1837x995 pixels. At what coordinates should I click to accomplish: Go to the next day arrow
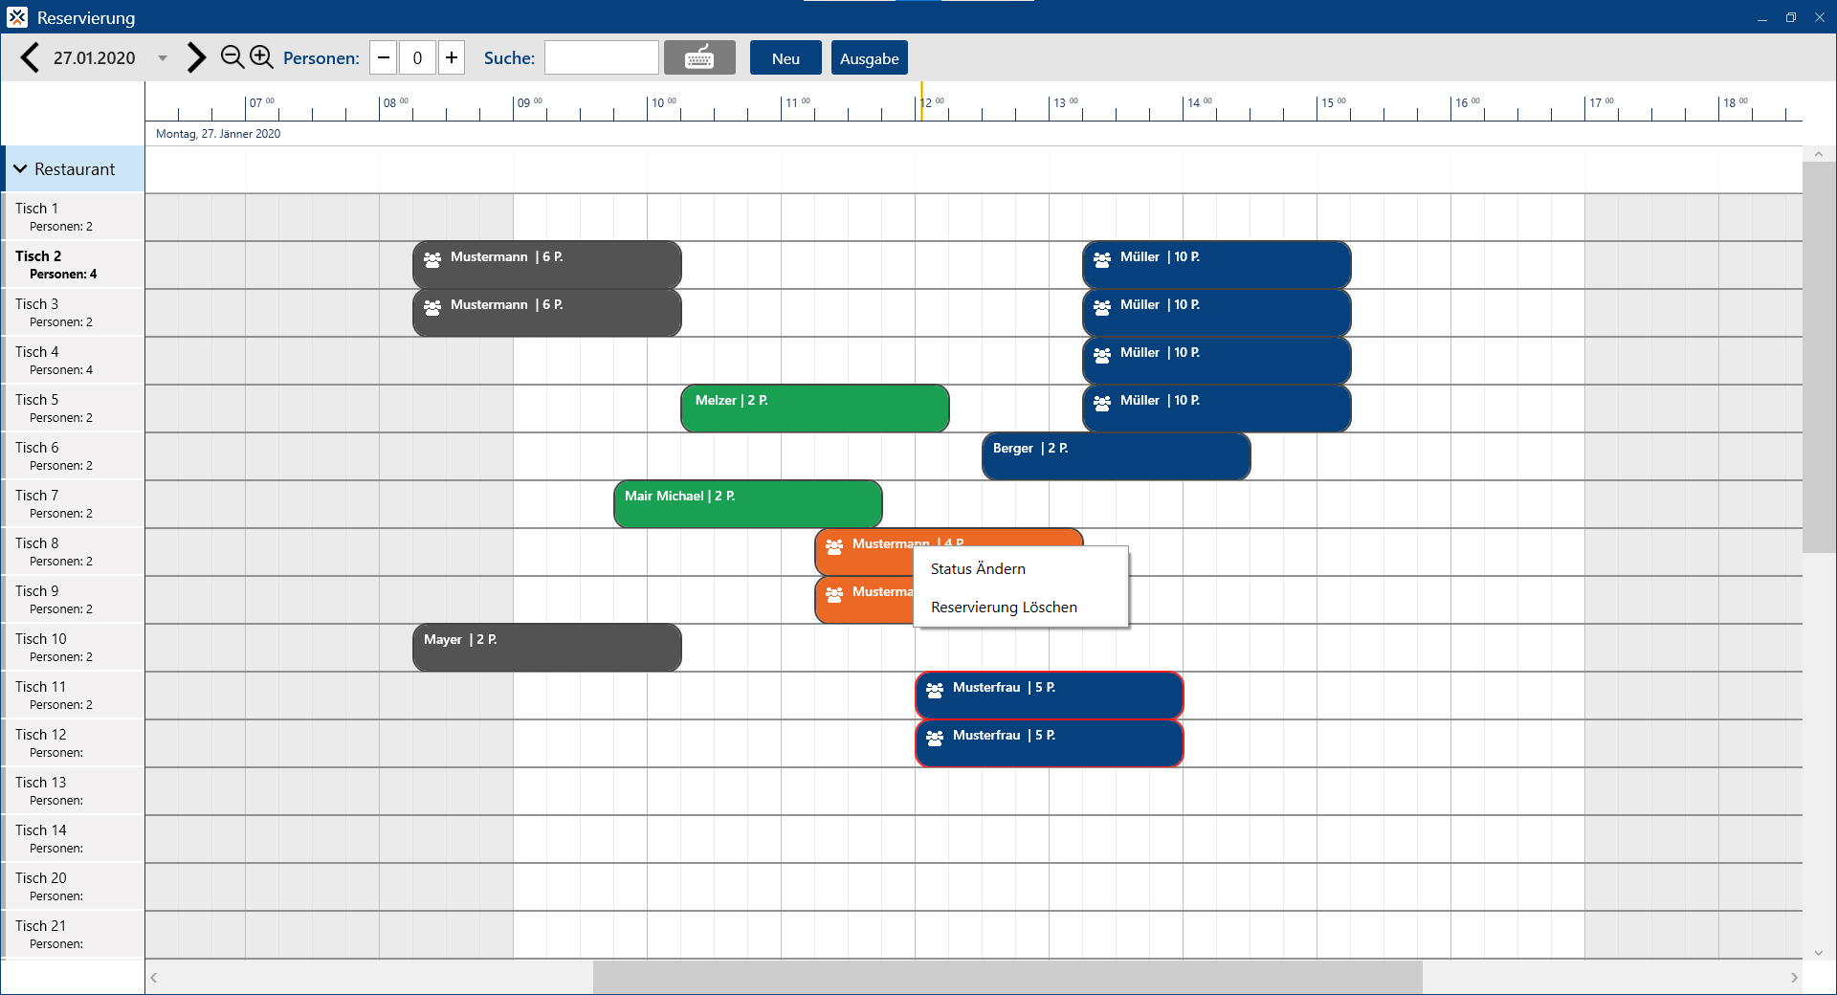coord(196,57)
